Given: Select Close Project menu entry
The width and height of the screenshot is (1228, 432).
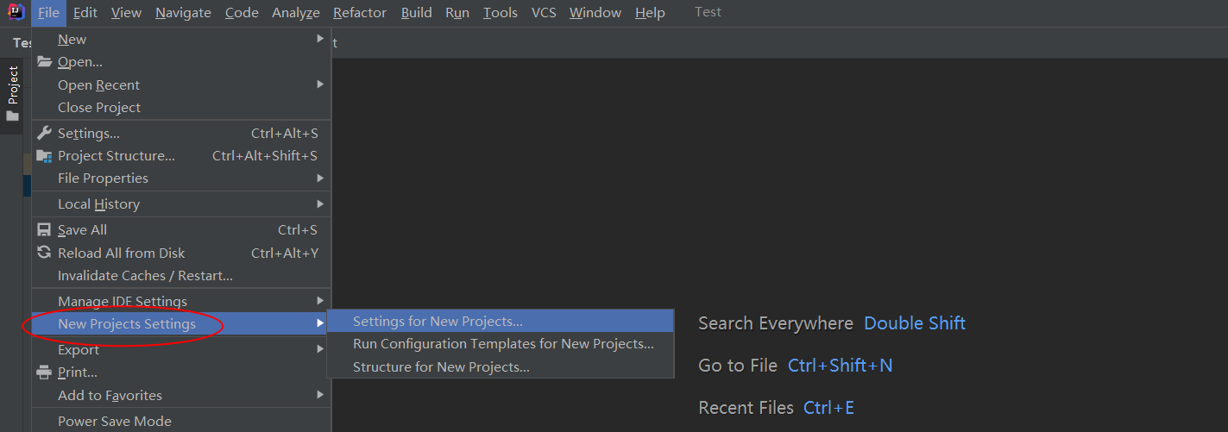Looking at the screenshot, I should 99,108.
